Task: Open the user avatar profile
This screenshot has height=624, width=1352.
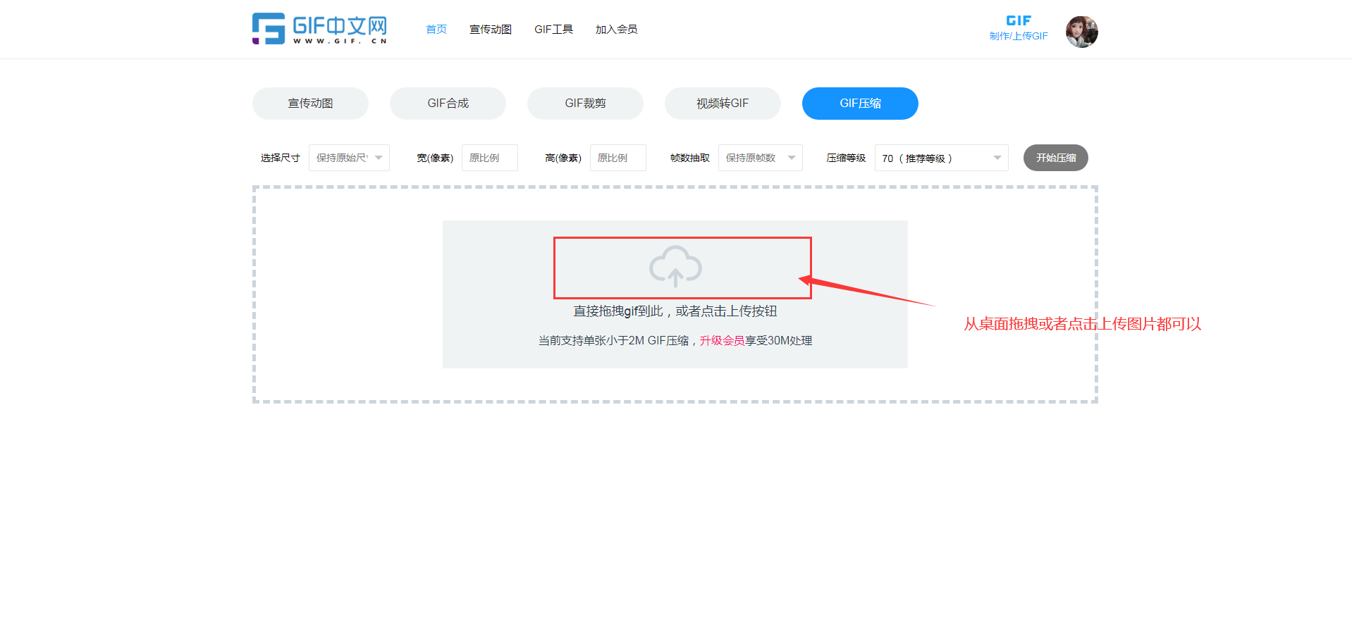Action: click(1081, 32)
